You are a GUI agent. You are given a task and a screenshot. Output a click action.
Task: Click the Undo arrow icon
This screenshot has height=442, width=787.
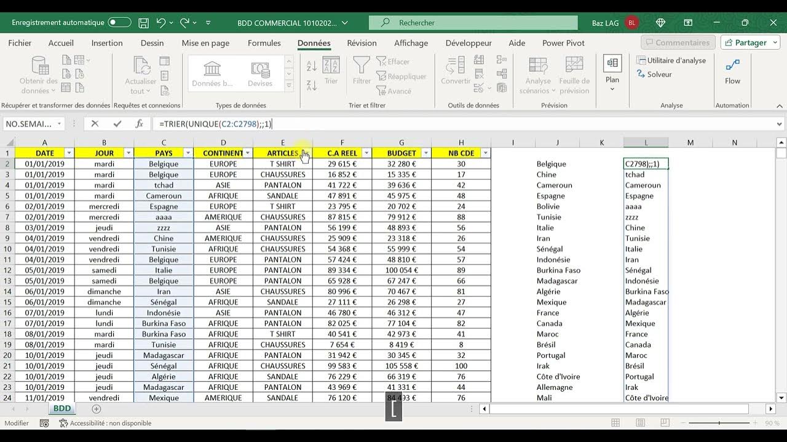coord(161,23)
